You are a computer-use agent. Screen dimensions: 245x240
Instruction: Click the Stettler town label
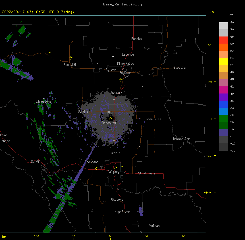click(180, 68)
